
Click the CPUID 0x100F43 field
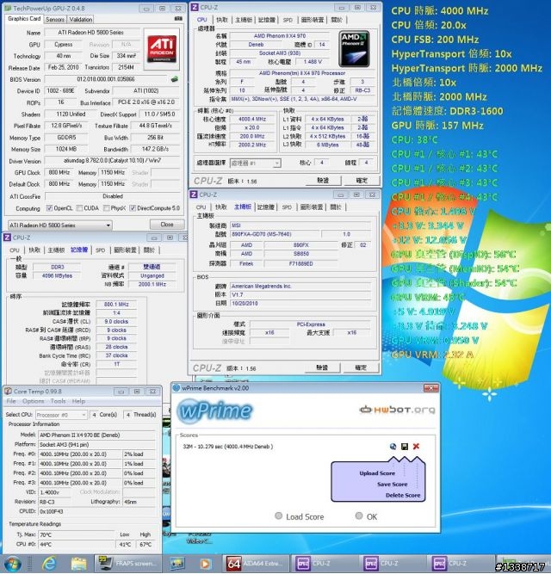pos(96,511)
